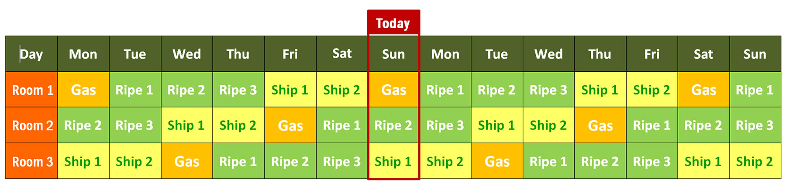Click Room 2's Gas cell on first Friday
The image size is (786, 187).
point(290,126)
